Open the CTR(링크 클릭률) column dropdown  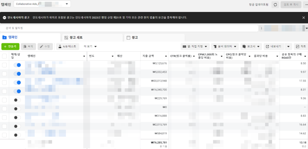click(194, 56)
